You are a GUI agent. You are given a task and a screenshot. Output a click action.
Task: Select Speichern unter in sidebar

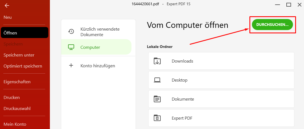point(19,55)
